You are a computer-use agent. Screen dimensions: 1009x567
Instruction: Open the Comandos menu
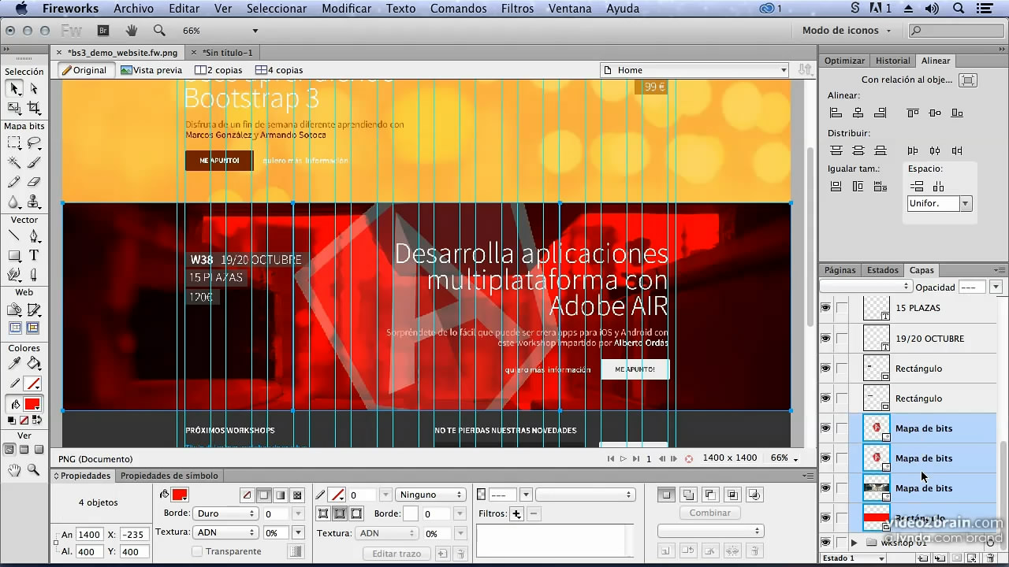click(459, 9)
